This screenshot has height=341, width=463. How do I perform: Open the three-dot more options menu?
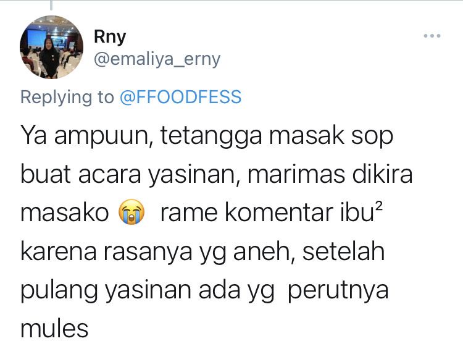[x=432, y=36]
